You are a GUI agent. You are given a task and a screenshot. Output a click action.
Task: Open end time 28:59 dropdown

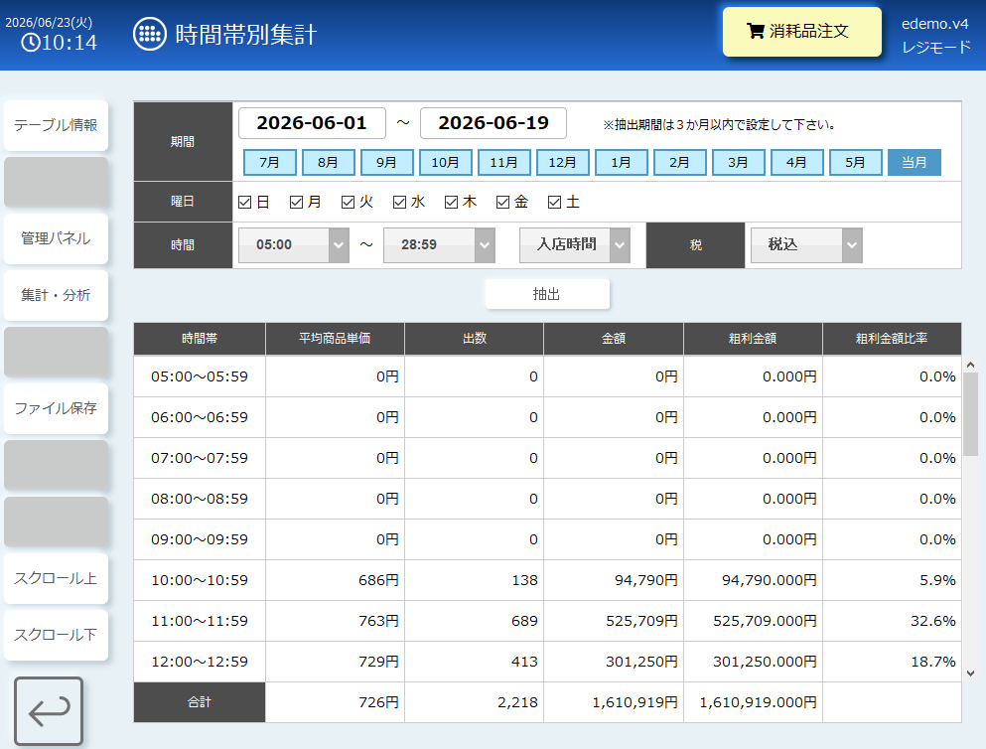pyautogui.click(x=439, y=244)
